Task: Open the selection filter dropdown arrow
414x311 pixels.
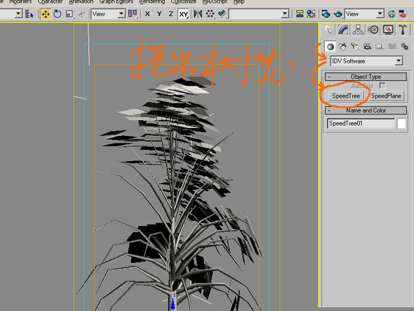Action: pyautogui.click(x=18, y=14)
